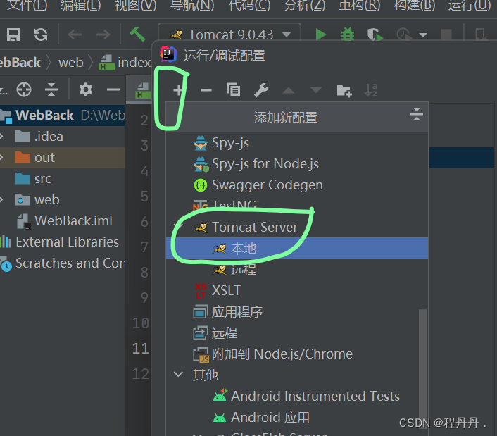Click the Move Down arrow in dialog
This screenshot has width=497, height=436.
coord(315,90)
